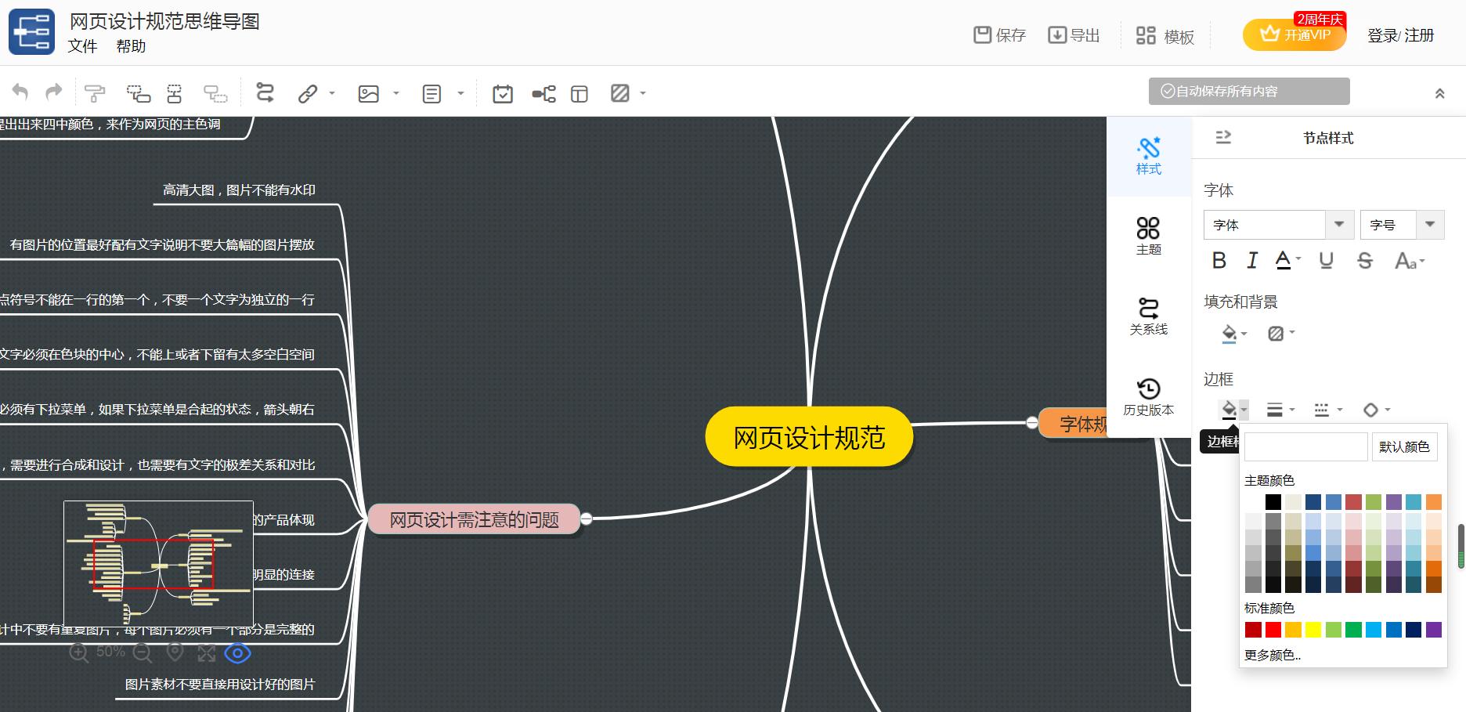Click the color hex input field

point(1305,446)
